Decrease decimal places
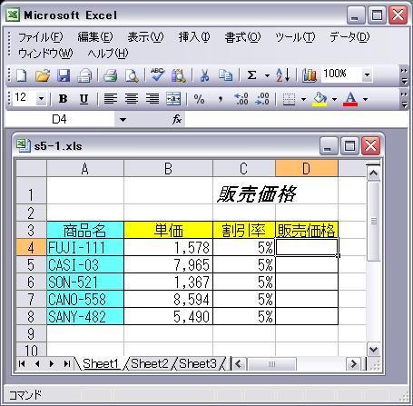Image resolution: width=413 pixels, height=406 pixels. pos(262,99)
